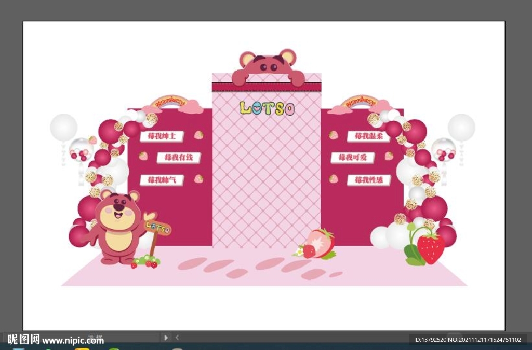Viewport: 532px width, 350px height.
Task: Select the white balloon at far right
Action: tap(461, 128)
